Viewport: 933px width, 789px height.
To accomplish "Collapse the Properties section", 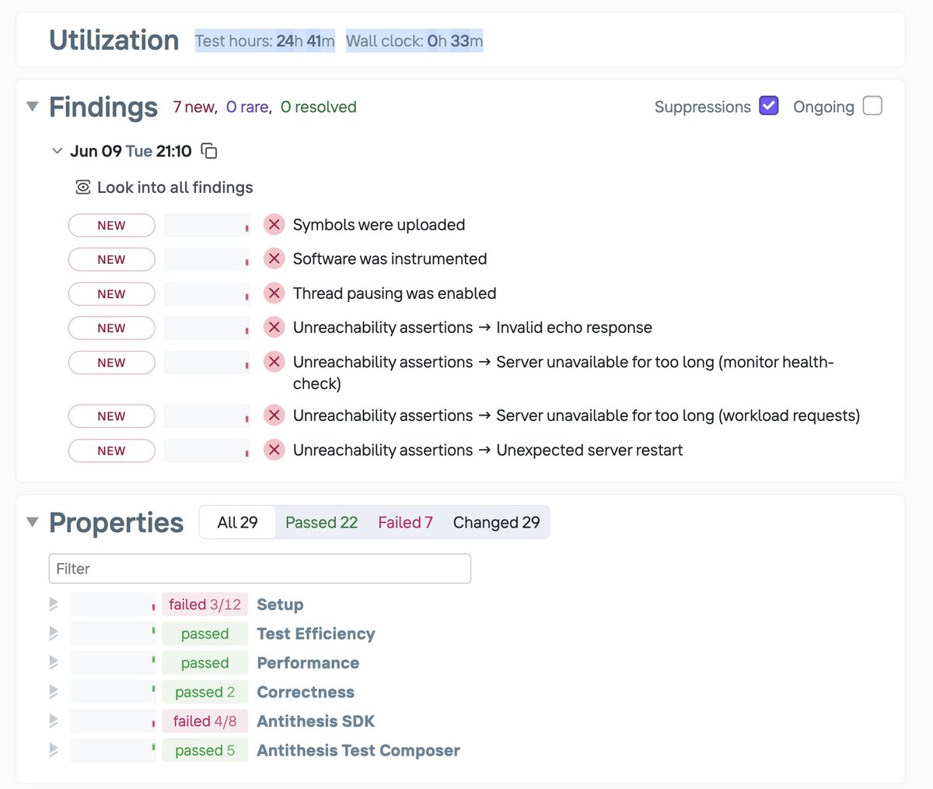I will coord(32,522).
